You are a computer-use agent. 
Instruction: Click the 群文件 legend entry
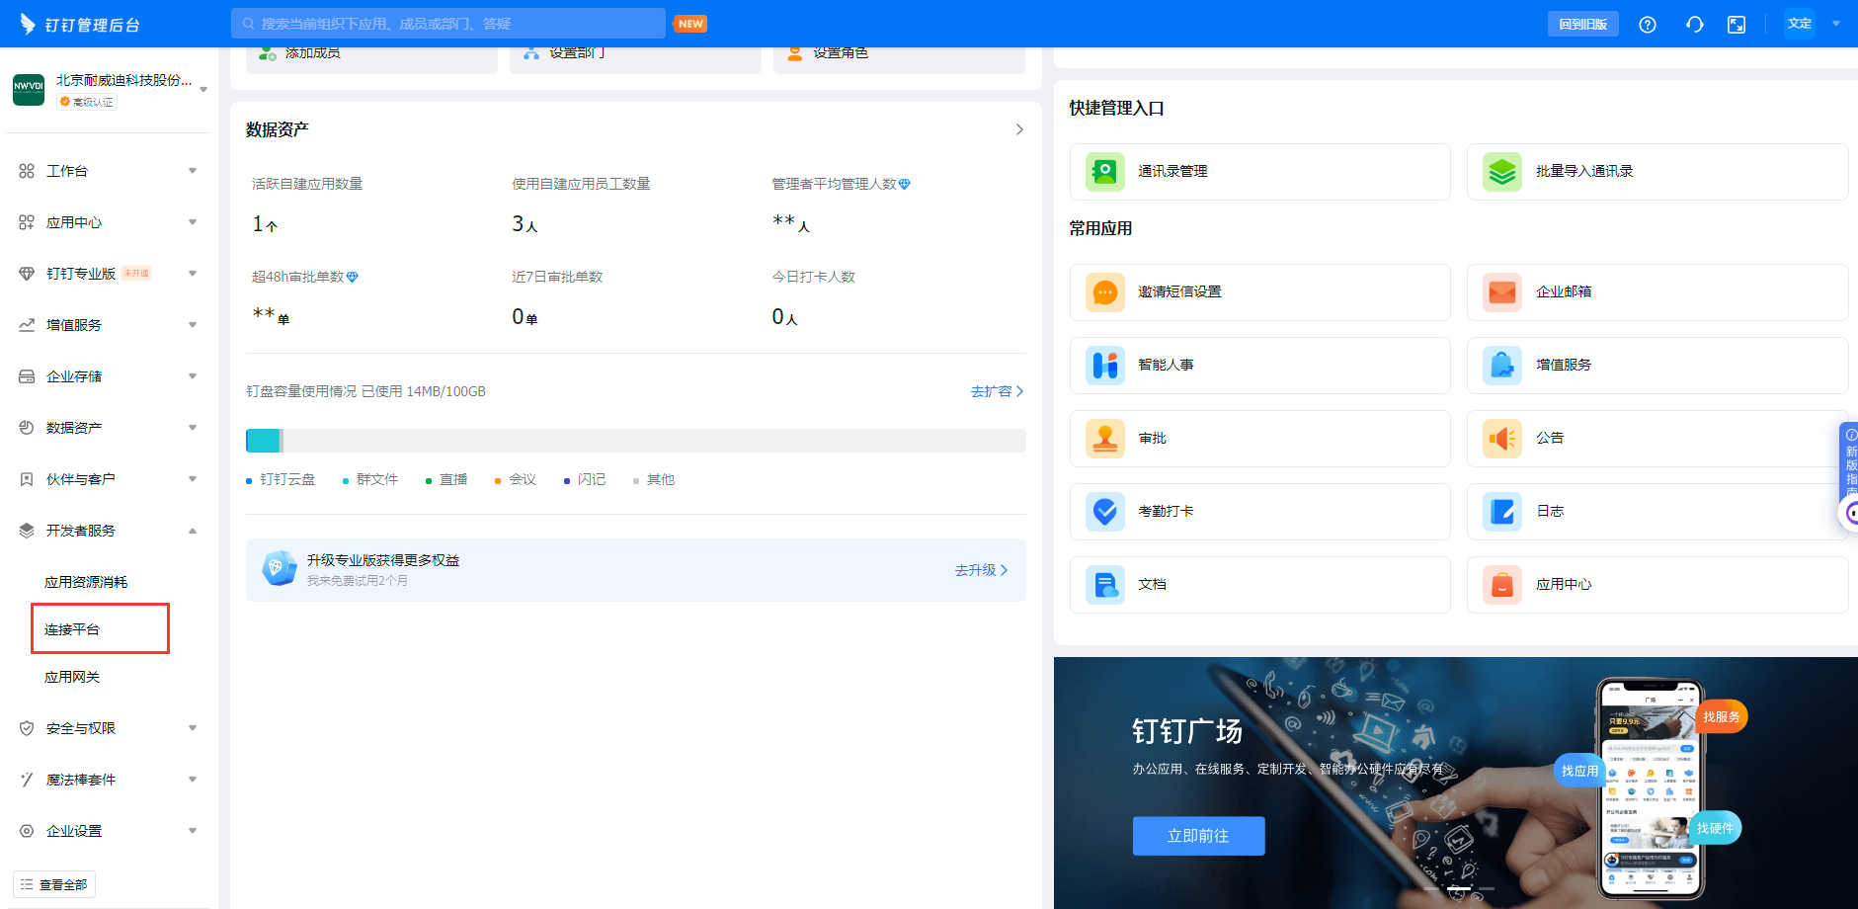(x=370, y=480)
